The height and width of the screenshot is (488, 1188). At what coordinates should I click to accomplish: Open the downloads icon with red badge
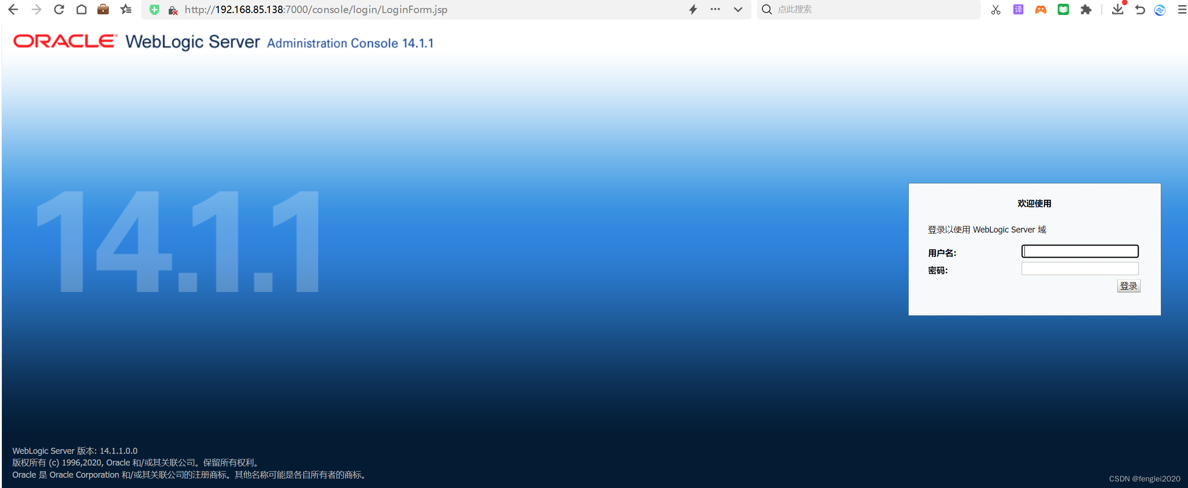pos(1117,9)
